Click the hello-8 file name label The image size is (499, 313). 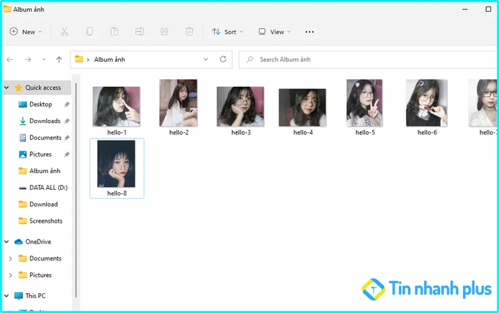point(117,193)
